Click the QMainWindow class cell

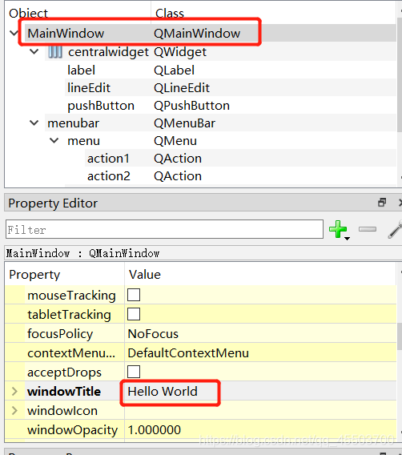point(197,34)
